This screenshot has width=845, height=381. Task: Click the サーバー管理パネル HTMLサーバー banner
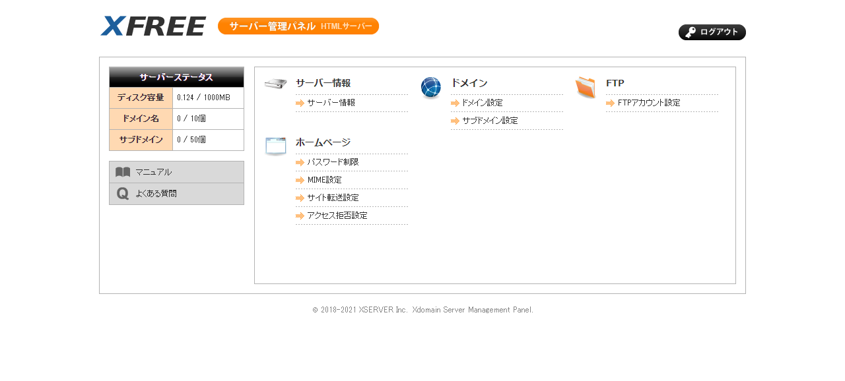(x=298, y=26)
